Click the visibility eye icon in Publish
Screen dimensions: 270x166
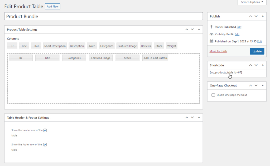[x=211, y=34]
